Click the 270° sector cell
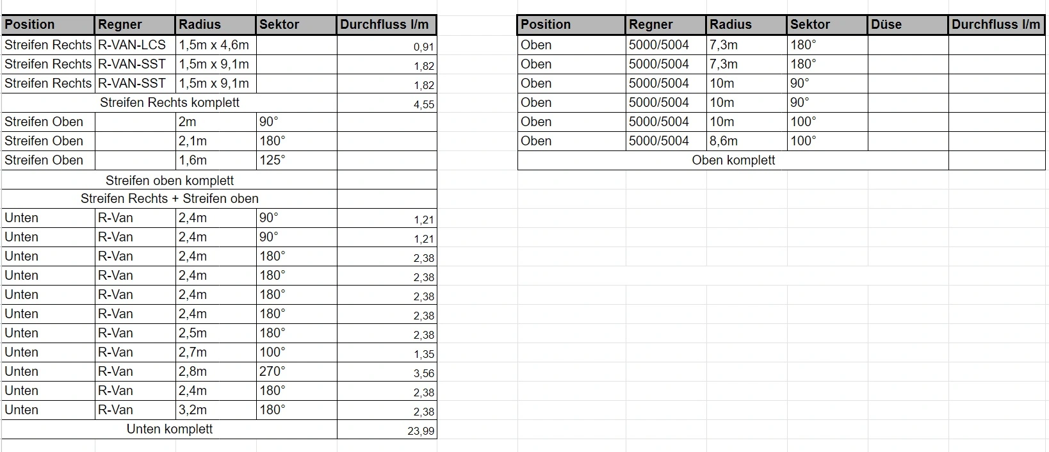 click(x=297, y=371)
